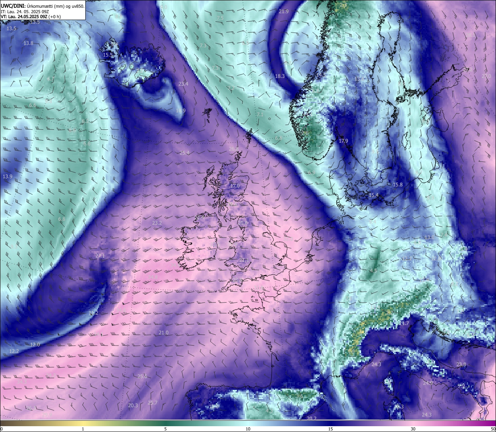Click the 25.7 value label near northwest Spain

153,403
